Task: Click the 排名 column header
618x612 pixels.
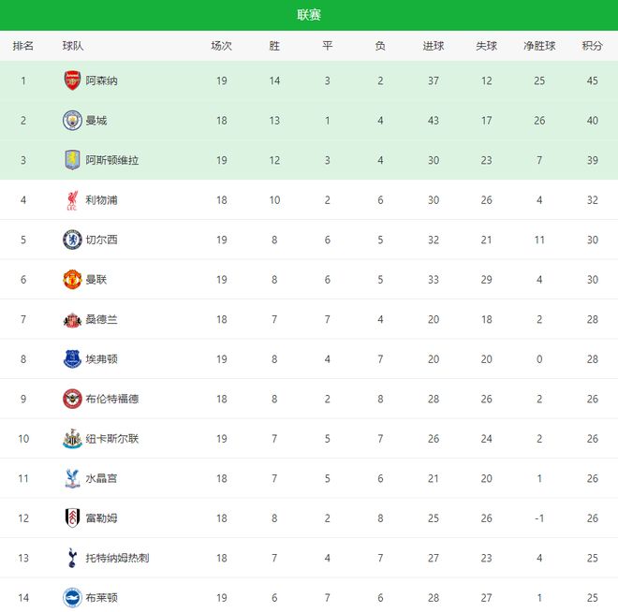Action: pos(23,46)
